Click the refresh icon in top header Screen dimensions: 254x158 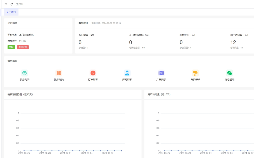coord(12,4)
